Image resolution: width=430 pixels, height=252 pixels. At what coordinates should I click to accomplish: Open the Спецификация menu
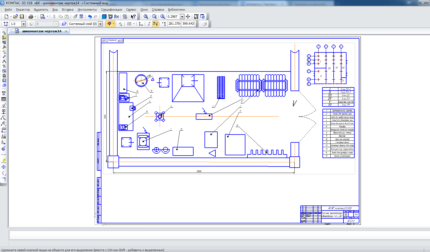(111, 10)
